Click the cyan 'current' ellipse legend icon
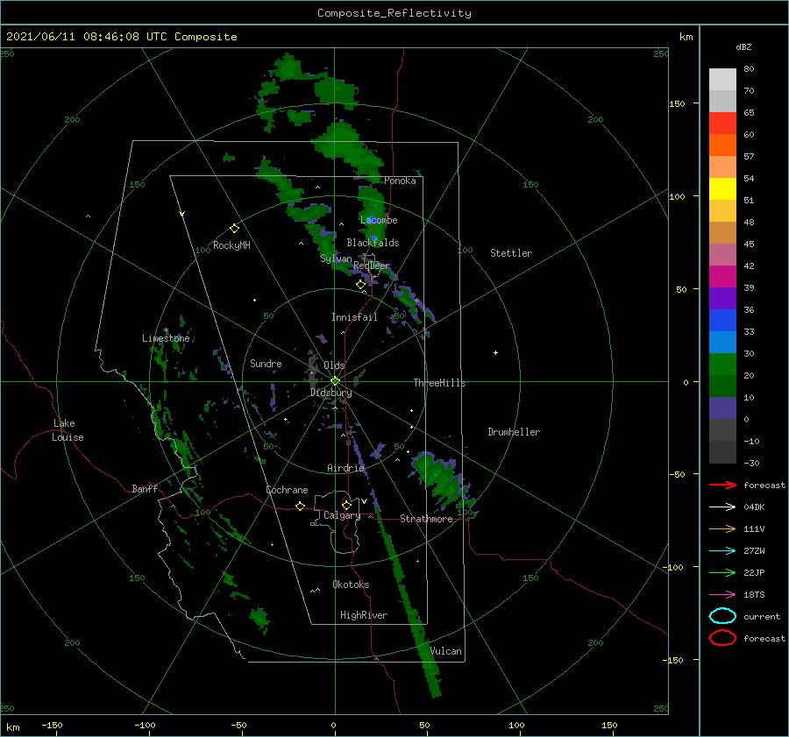The width and height of the screenshot is (789, 737). tap(722, 616)
